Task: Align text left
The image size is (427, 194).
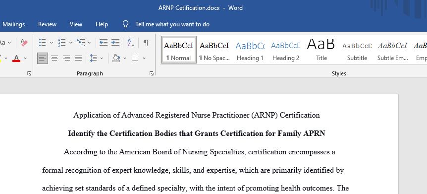Action: coord(42,58)
